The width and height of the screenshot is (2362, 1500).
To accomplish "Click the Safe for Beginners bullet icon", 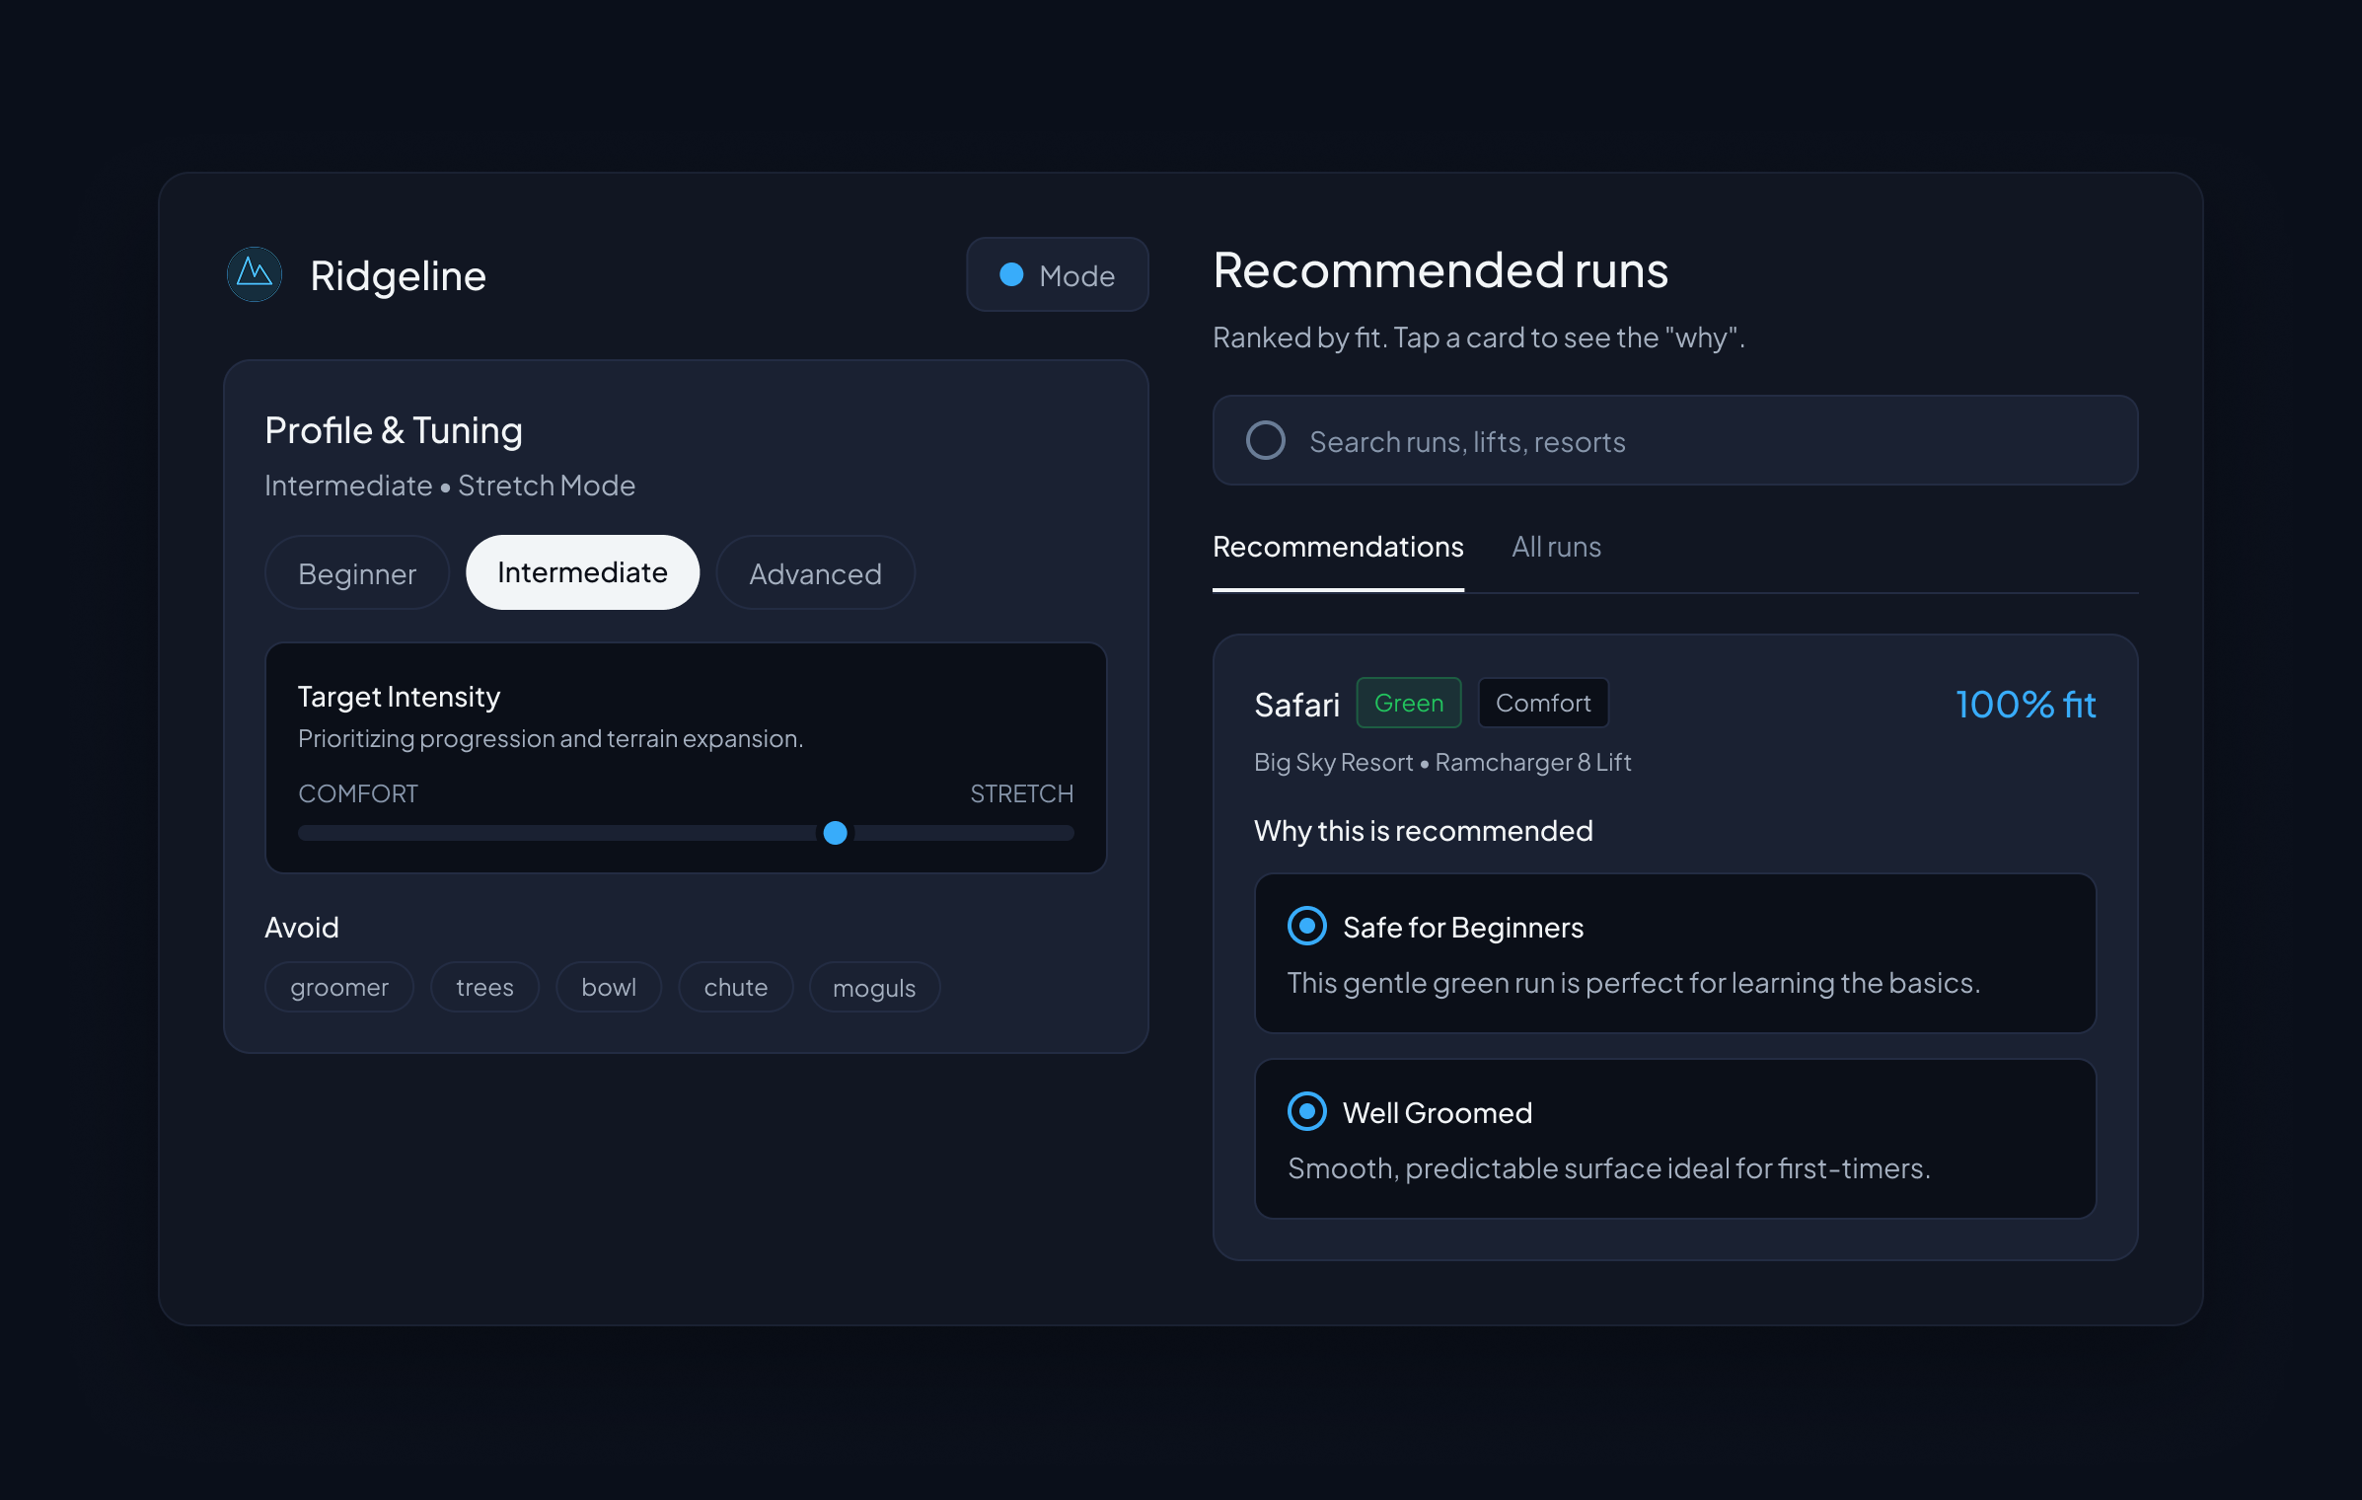I will coord(1306,926).
